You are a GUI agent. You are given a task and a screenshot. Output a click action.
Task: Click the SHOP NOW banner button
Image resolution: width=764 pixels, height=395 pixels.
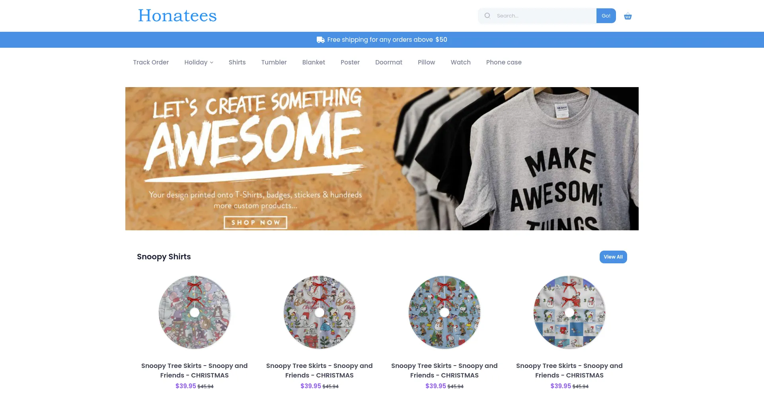point(255,223)
